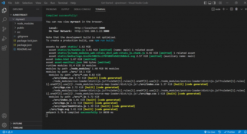Open the Accounts icon in activity bar
Viewport: 247px width, 134px height.
pos(5,116)
